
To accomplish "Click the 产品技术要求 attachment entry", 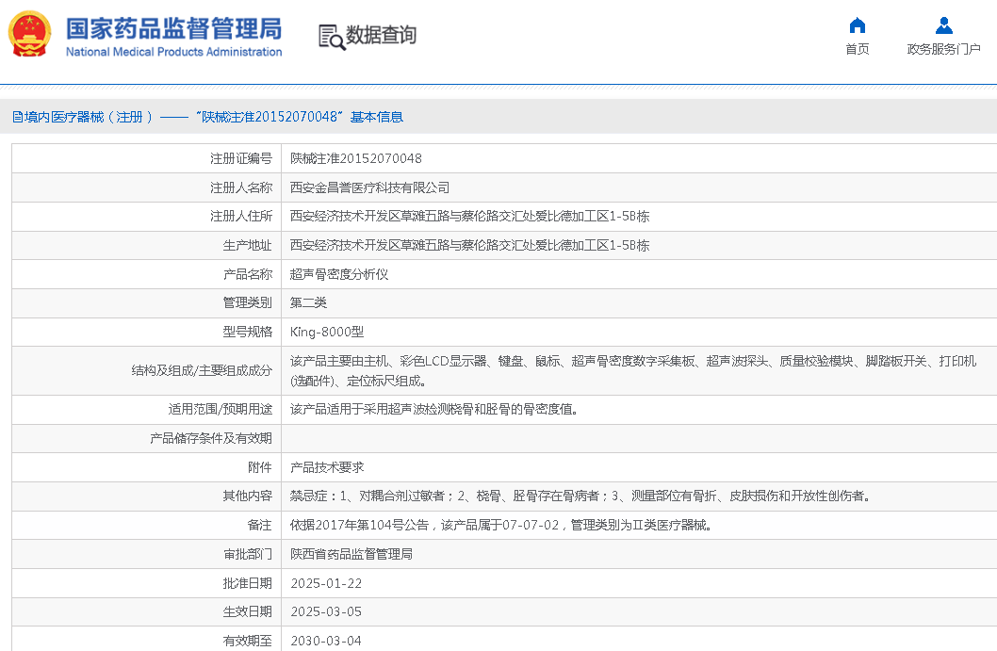I will (326, 467).
